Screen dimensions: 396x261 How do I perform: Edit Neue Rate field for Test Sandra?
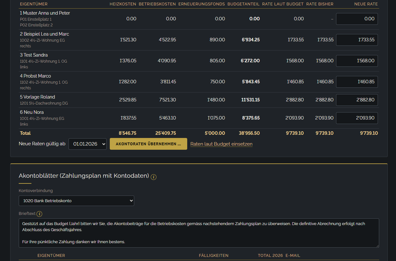click(x=357, y=61)
